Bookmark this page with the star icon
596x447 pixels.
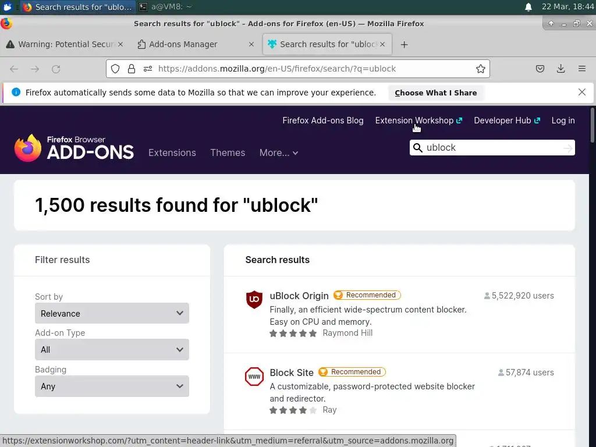[481, 69]
